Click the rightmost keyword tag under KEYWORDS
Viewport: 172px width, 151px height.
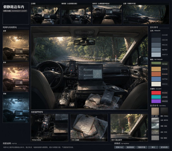164,147
